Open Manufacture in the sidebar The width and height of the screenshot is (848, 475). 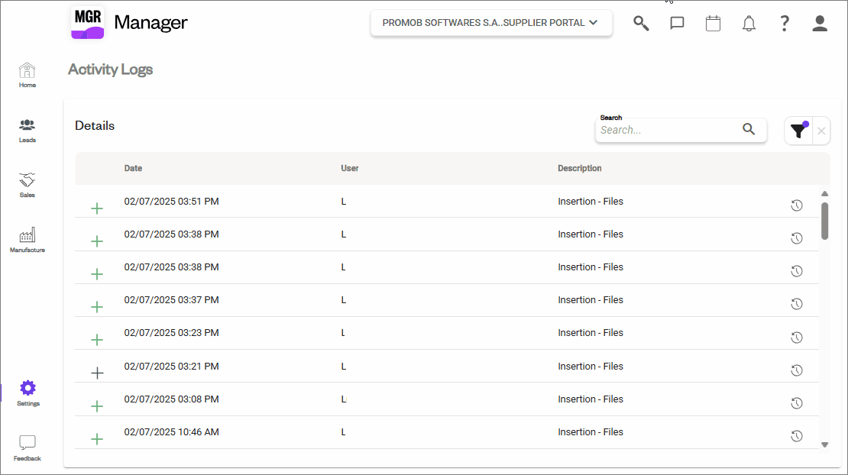(28, 240)
